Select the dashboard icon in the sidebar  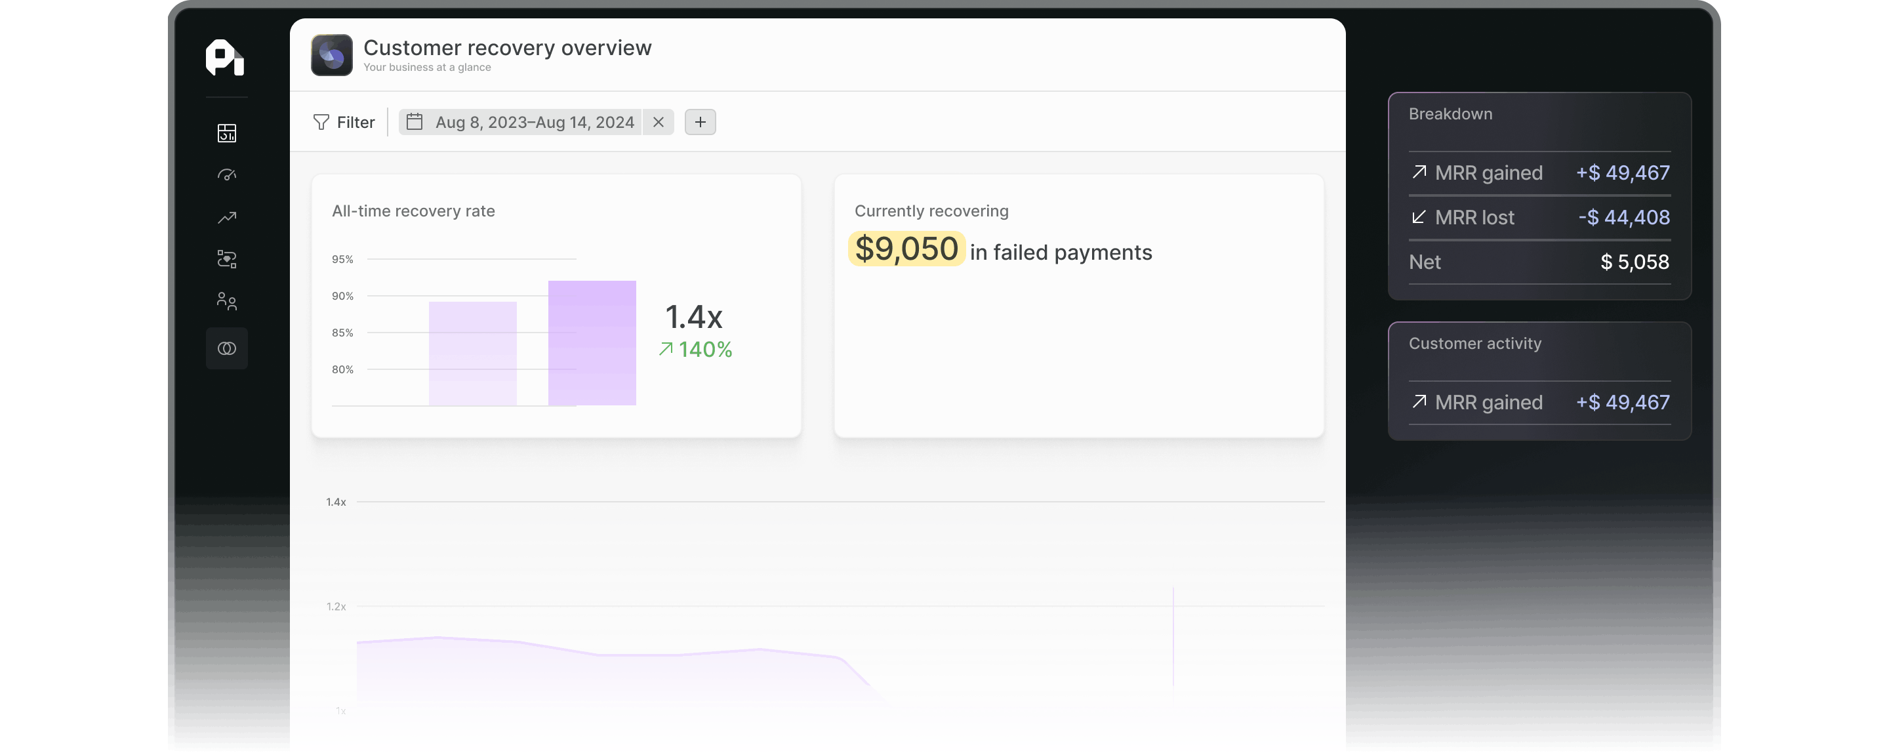pyautogui.click(x=228, y=133)
